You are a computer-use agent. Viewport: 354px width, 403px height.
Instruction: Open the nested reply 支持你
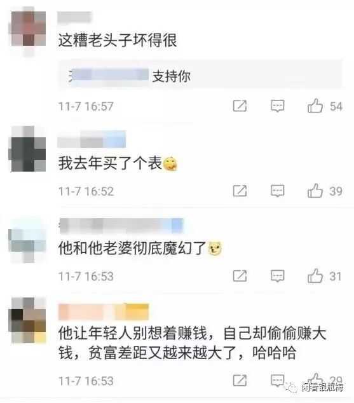[200, 76]
